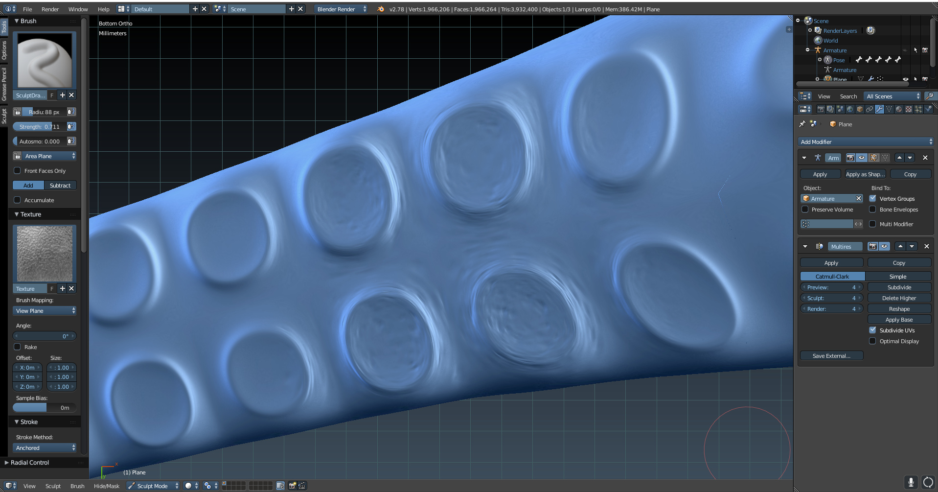This screenshot has height=492, width=938.
Task: Open the Particles properties tab
Action: coord(918,109)
